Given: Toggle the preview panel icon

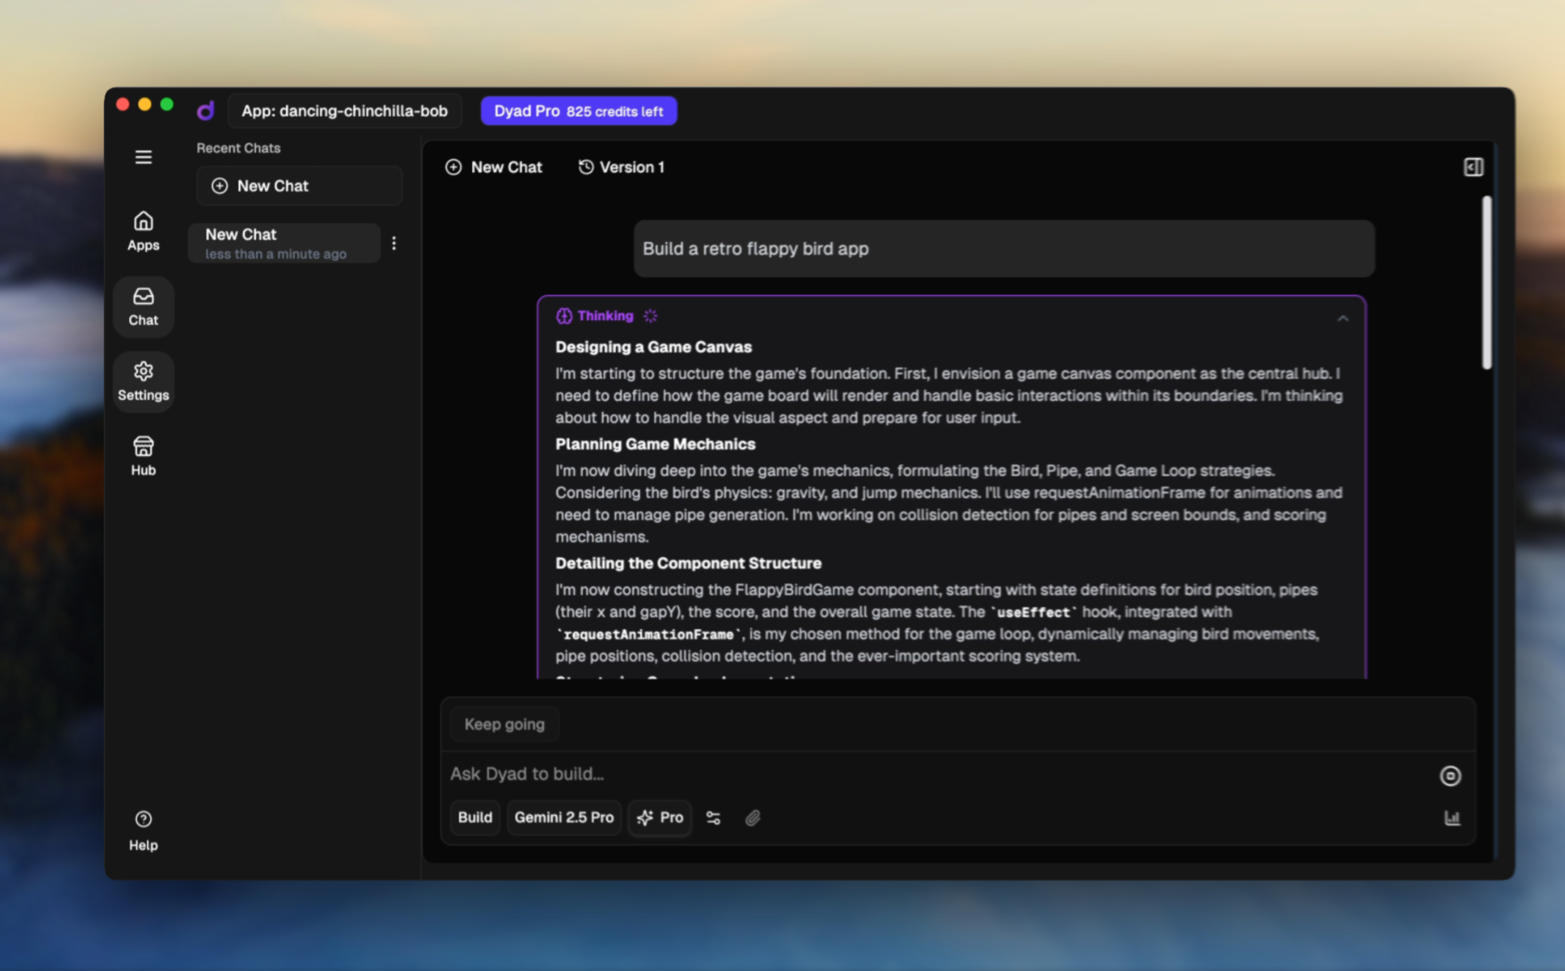Looking at the screenshot, I should pos(1473,167).
